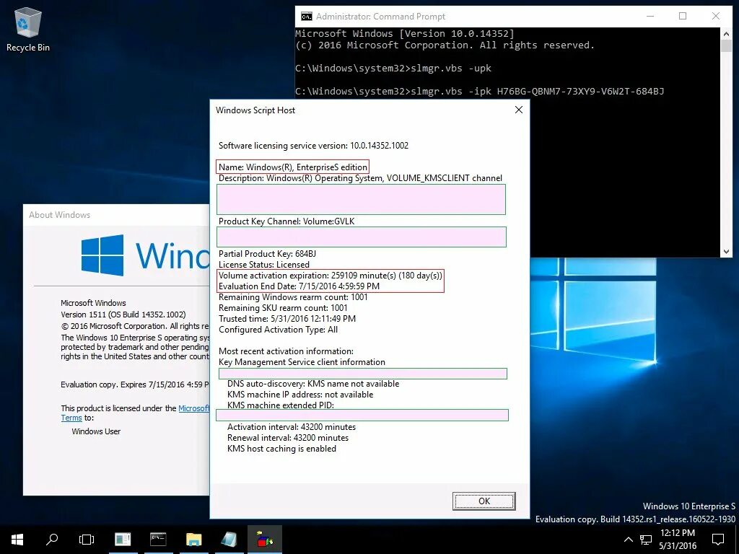Switch to Command Prompt taskbar icon

(158, 540)
